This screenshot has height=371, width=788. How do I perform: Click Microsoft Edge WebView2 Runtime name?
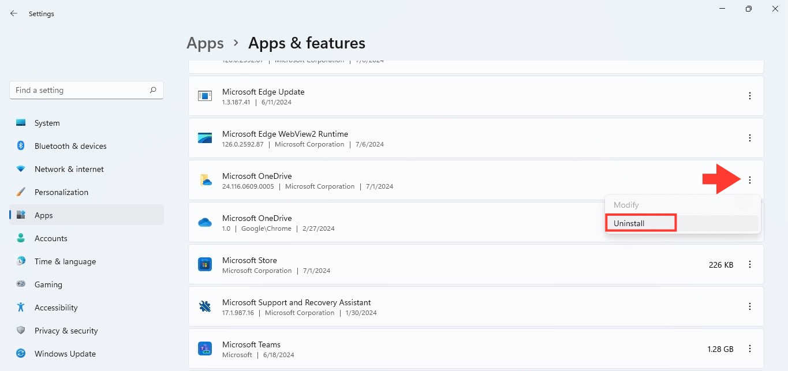tap(285, 134)
